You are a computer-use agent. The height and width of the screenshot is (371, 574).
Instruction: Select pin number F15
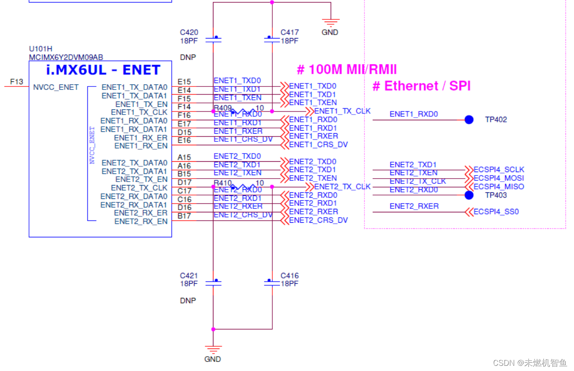coord(184,99)
